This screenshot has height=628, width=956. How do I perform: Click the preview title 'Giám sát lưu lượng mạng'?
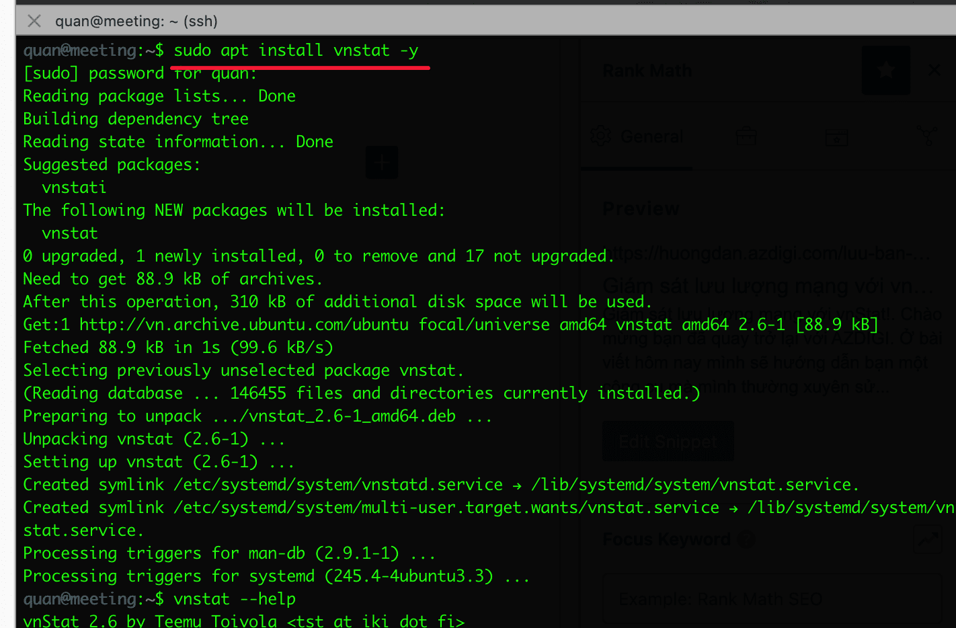tap(768, 286)
